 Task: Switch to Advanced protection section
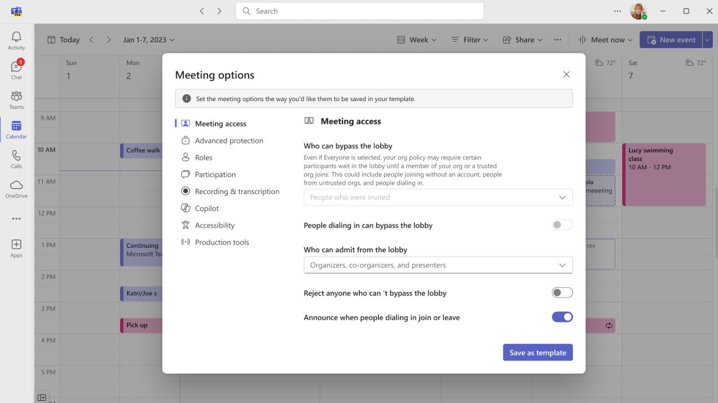pyautogui.click(x=229, y=141)
